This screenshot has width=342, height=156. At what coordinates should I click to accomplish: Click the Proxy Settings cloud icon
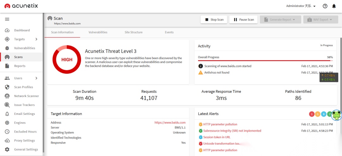pos(7,140)
